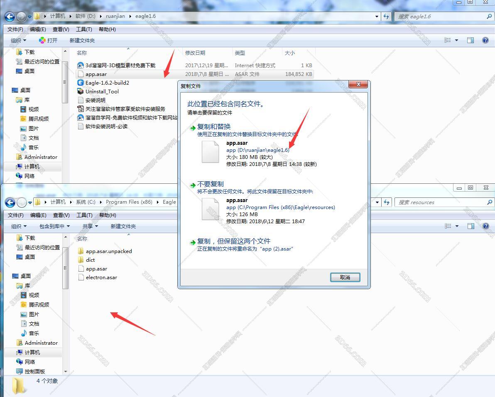This screenshot has height=397, width=495.
Task: Open 帮助(H) menu in resources window
Action: (107, 215)
